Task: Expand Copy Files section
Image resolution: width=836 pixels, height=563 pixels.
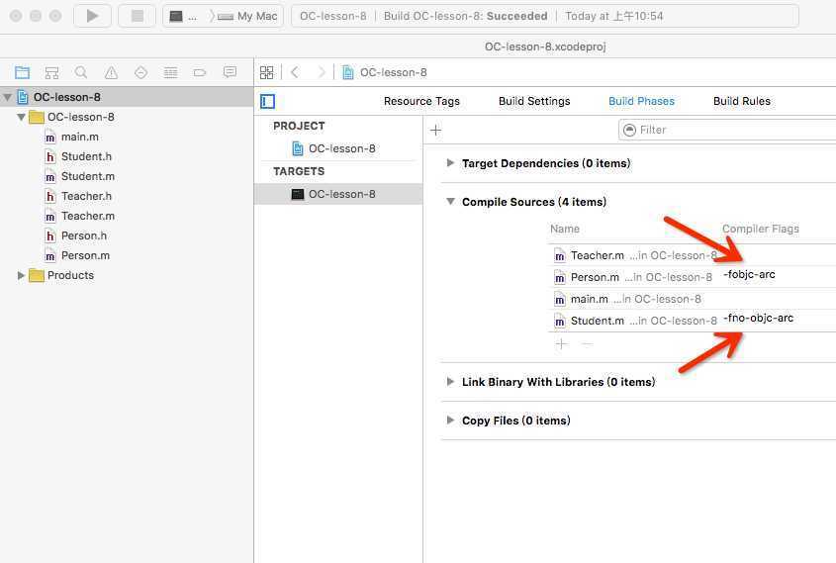Action: (x=450, y=421)
